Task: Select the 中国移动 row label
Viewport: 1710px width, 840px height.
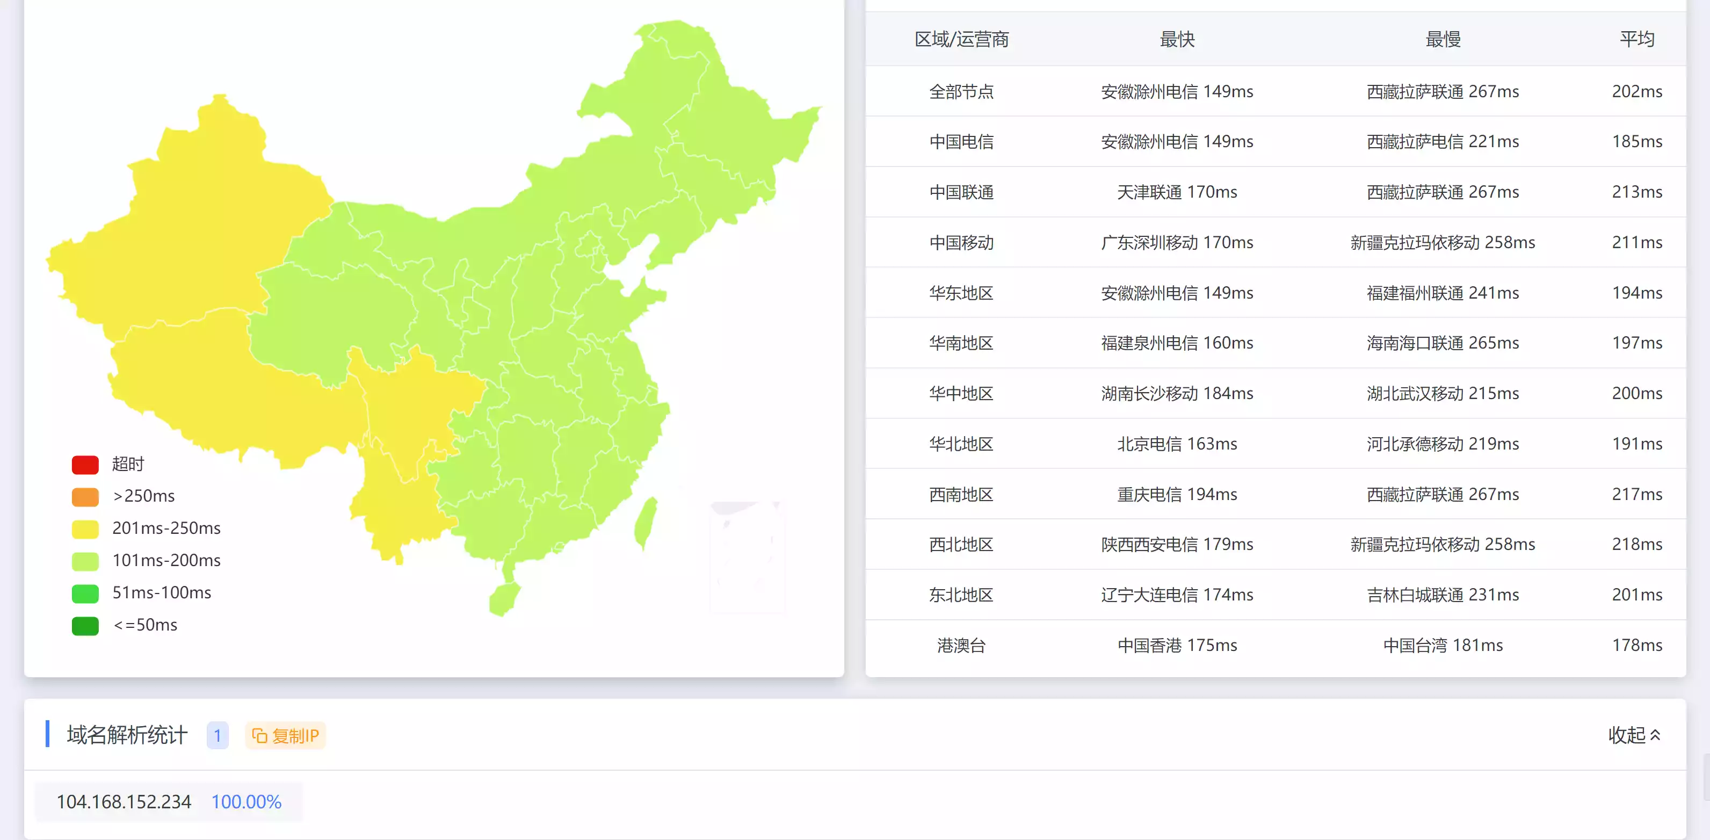Action: (961, 242)
